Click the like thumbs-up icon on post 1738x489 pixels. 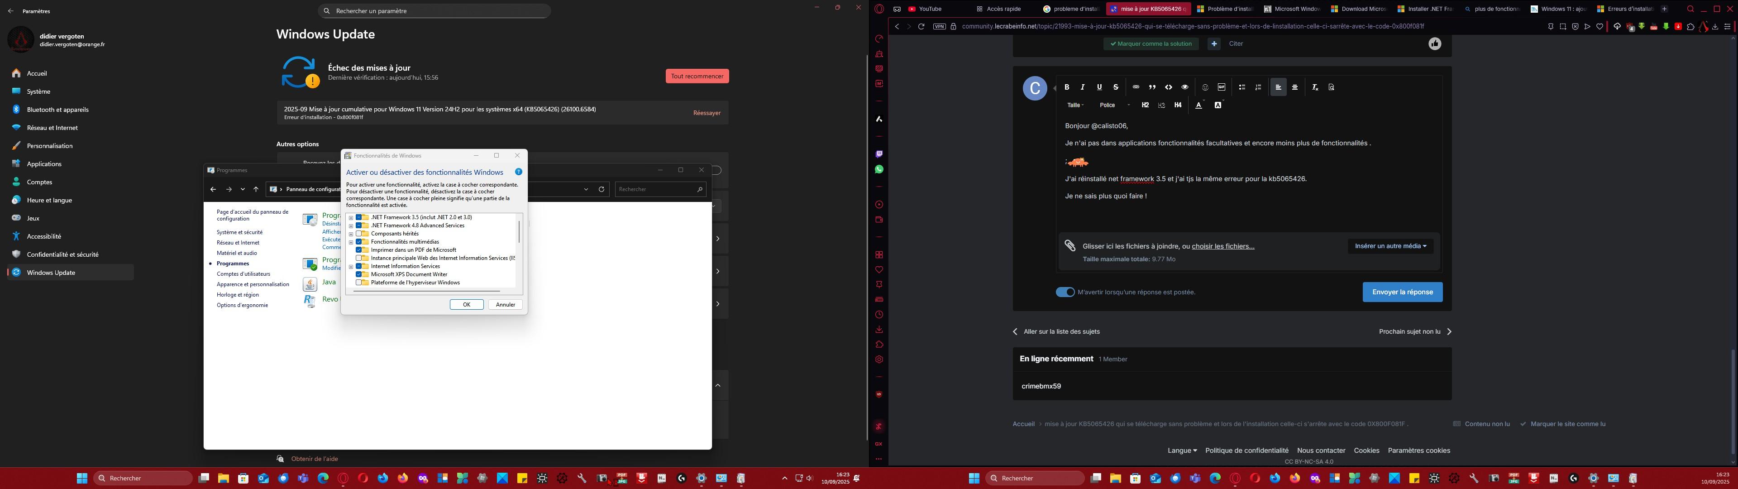(1434, 43)
